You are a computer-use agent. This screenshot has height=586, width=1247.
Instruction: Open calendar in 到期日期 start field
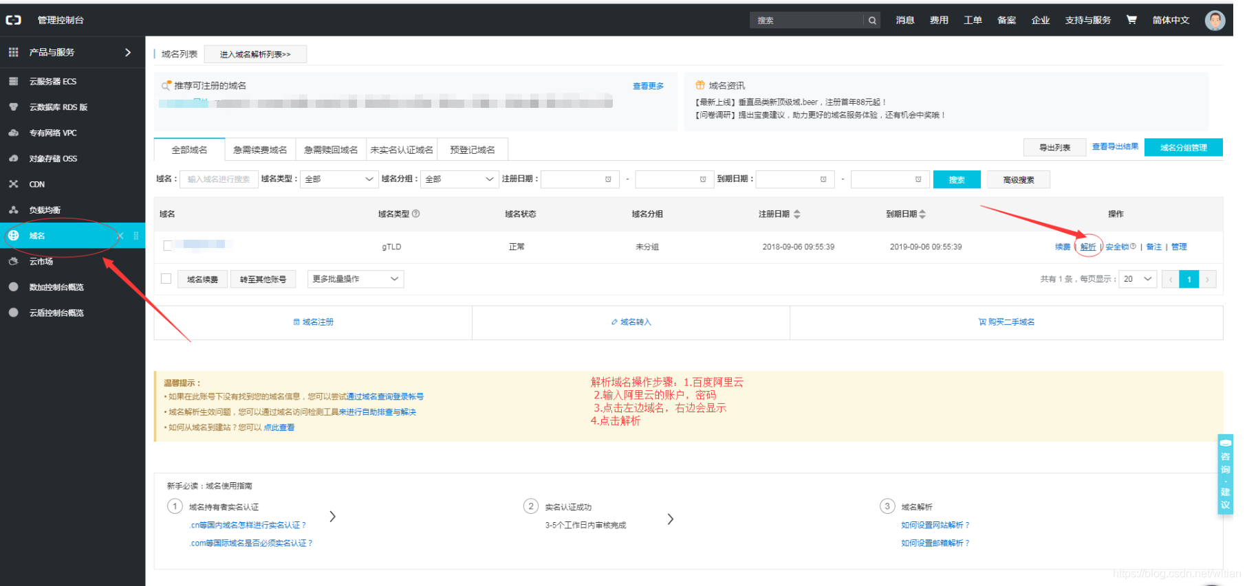(x=823, y=179)
